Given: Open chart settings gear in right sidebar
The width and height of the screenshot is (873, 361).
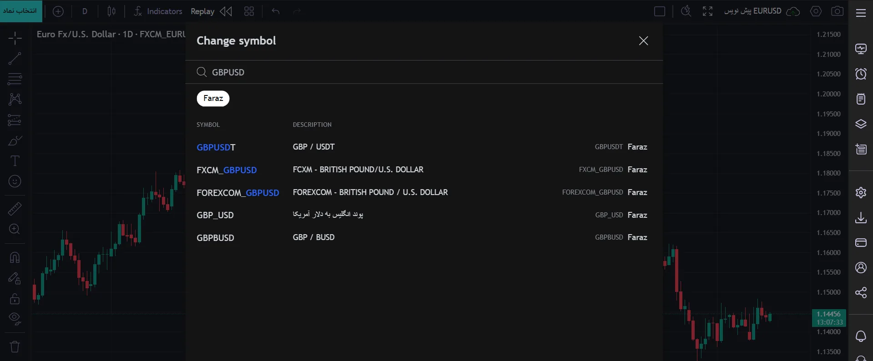Looking at the screenshot, I should pos(861,192).
